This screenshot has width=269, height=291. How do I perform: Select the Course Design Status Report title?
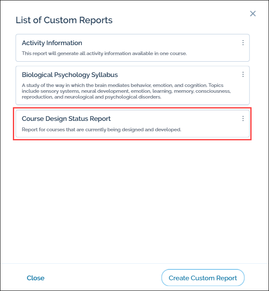click(x=66, y=119)
